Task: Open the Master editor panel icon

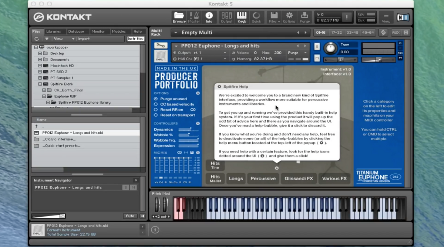Action: point(194,17)
